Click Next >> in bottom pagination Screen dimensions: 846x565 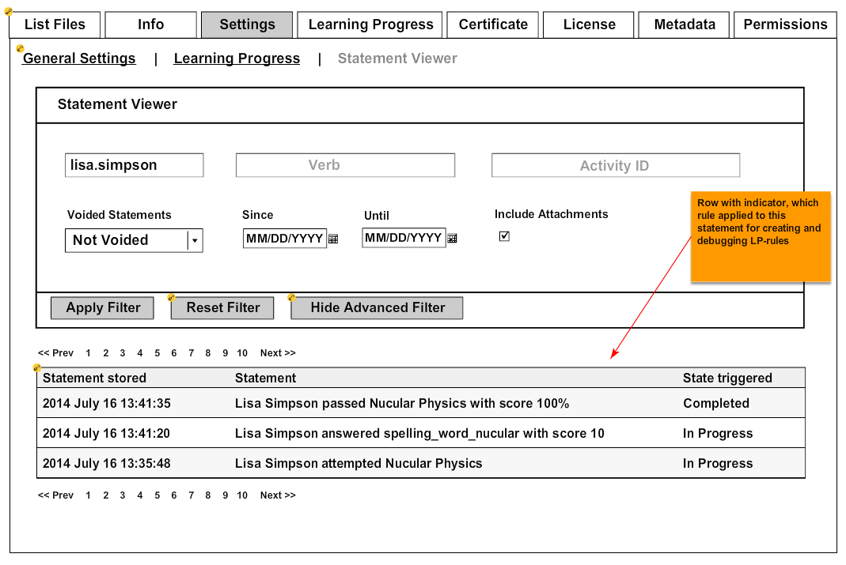pyautogui.click(x=278, y=495)
